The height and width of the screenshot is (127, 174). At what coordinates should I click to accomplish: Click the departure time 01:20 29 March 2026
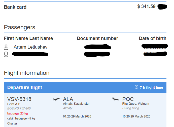coord(77,116)
